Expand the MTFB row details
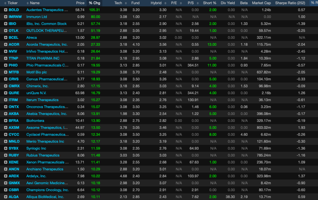 coord(6,72)
